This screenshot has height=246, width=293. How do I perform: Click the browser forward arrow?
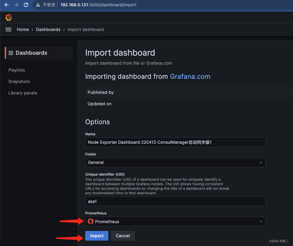point(16,5)
